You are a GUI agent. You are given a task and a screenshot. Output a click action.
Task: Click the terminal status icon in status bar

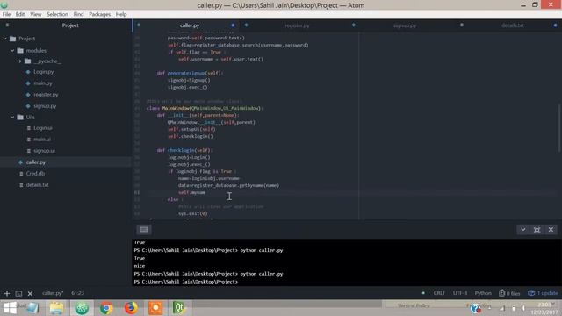18,294
